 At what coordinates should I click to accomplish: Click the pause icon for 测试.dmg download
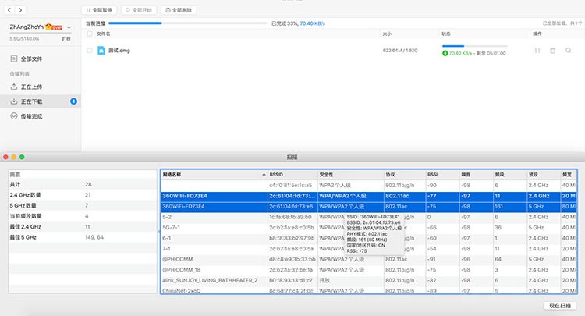[x=537, y=51]
